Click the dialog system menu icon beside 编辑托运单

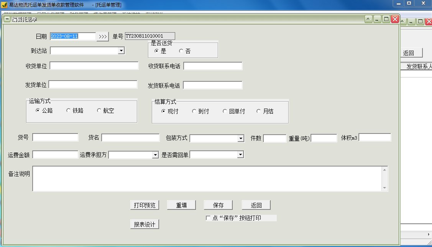[x=7, y=19]
